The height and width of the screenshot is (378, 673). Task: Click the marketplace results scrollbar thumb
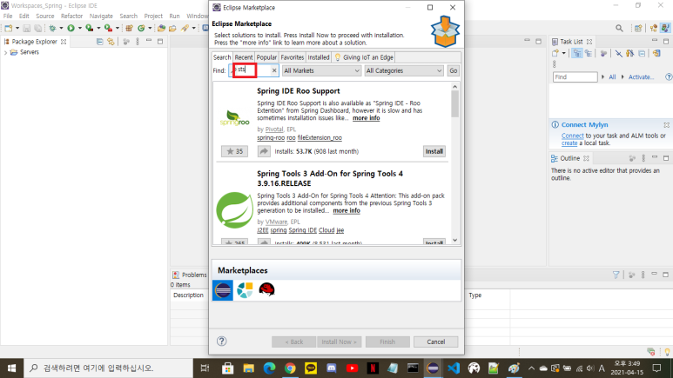coord(455,103)
